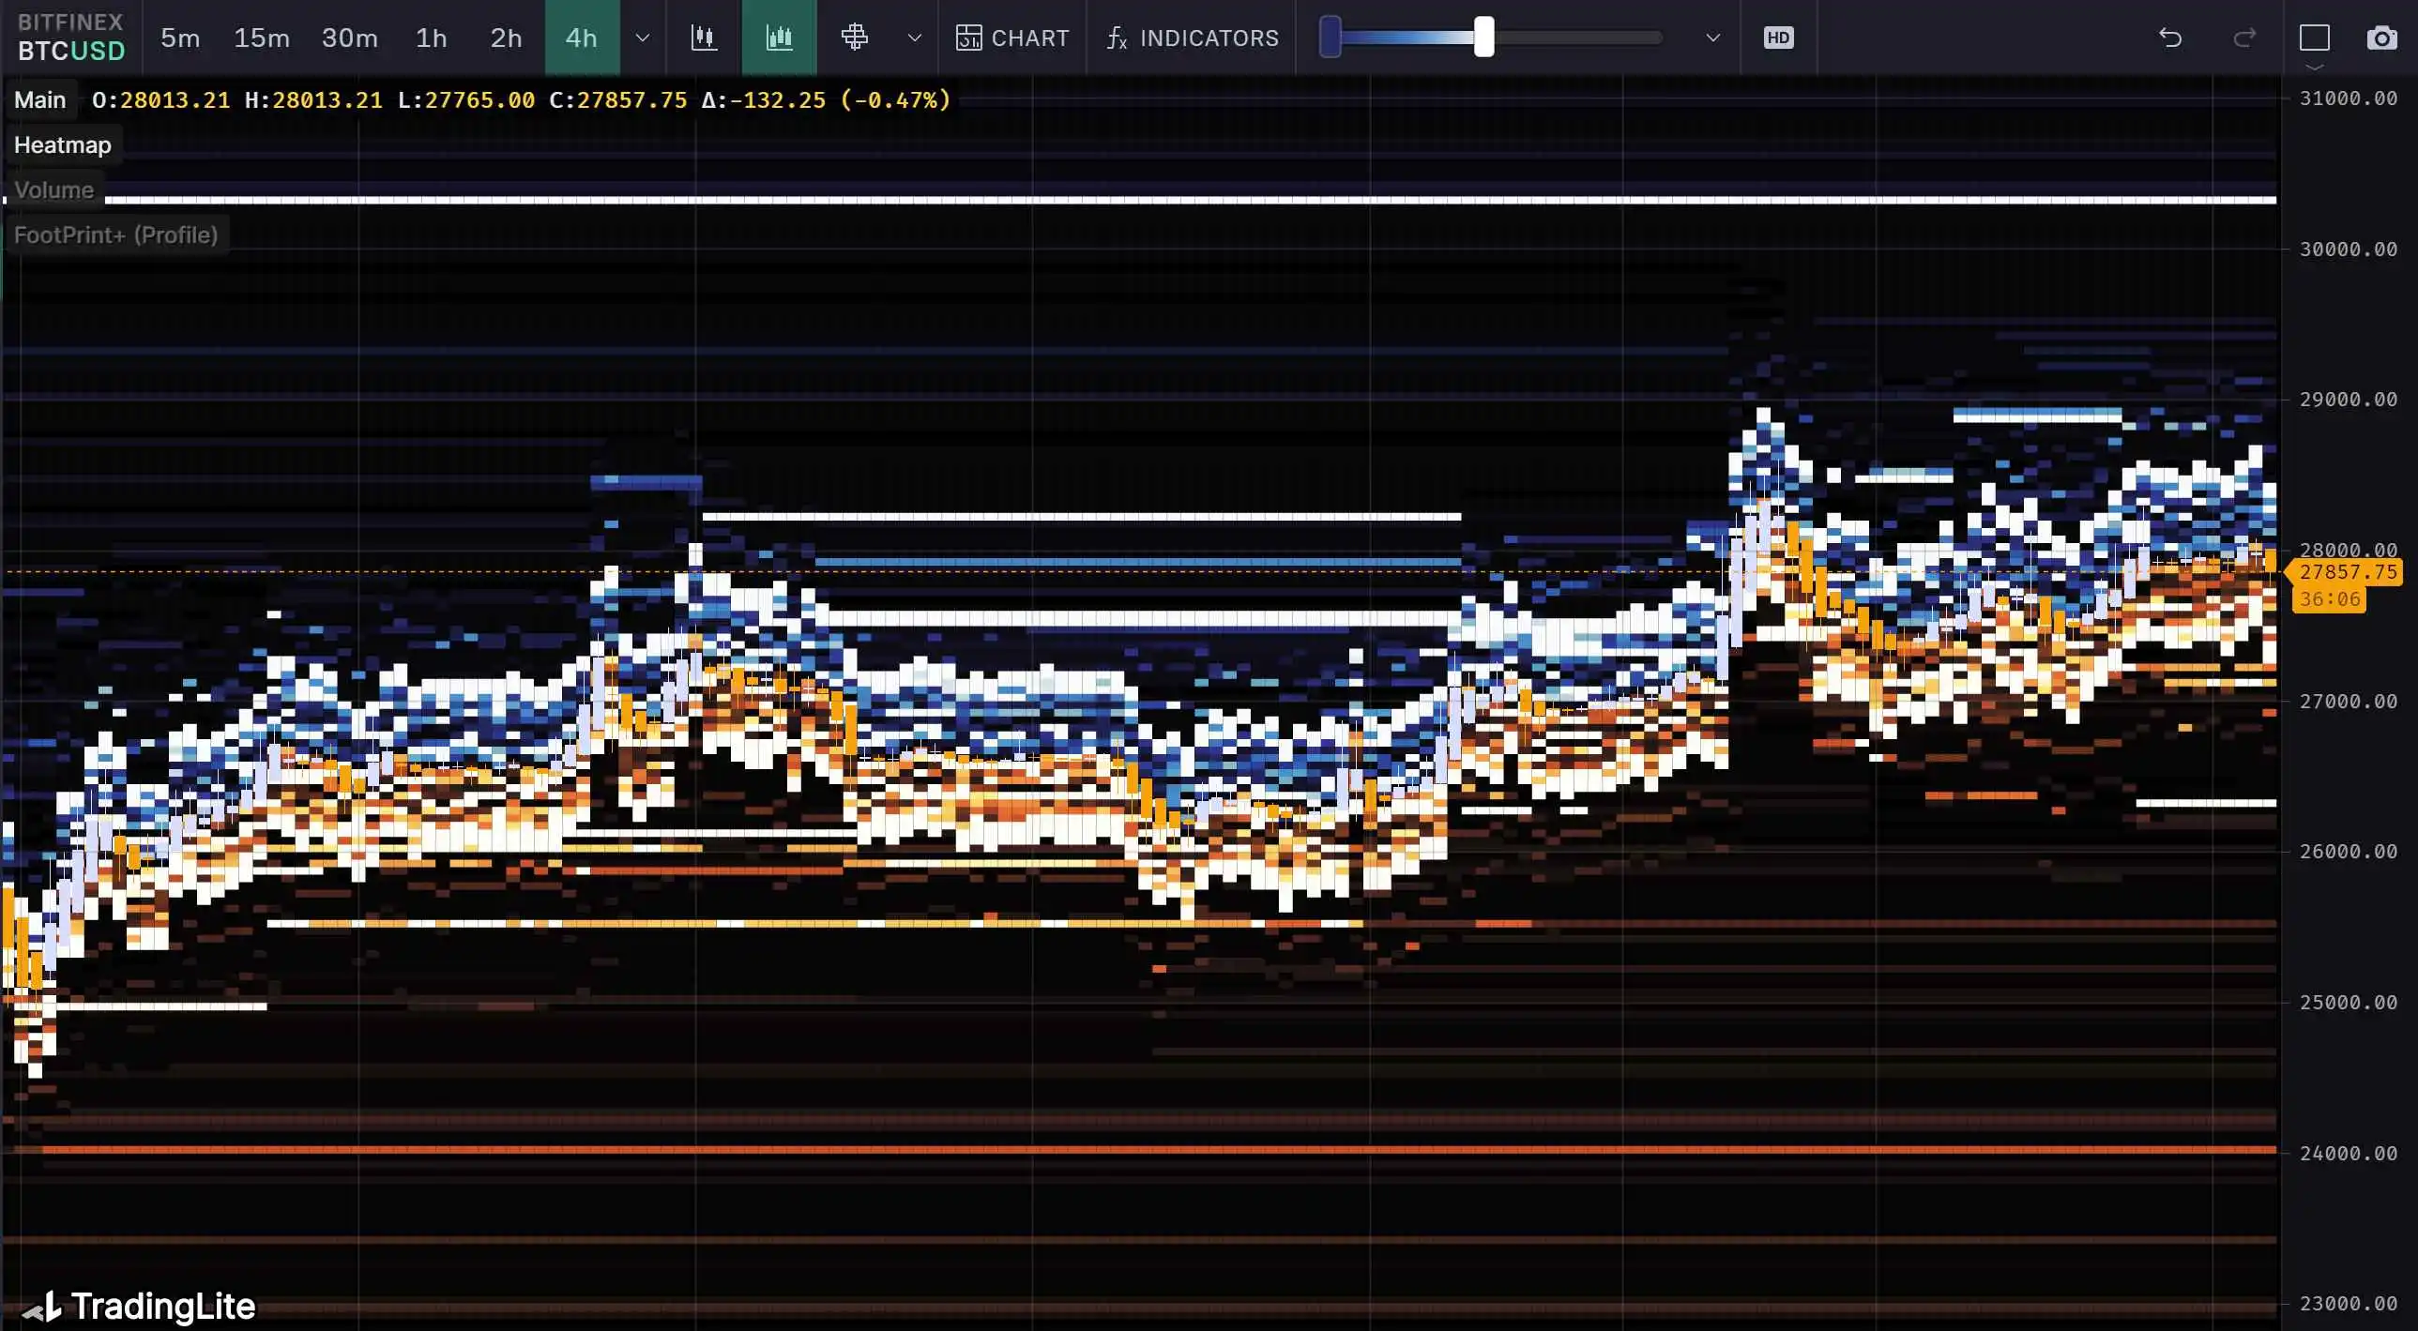The width and height of the screenshot is (2418, 1331).
Task: Toggle the Heatmap panel visibility
Action: click(61, 144)
